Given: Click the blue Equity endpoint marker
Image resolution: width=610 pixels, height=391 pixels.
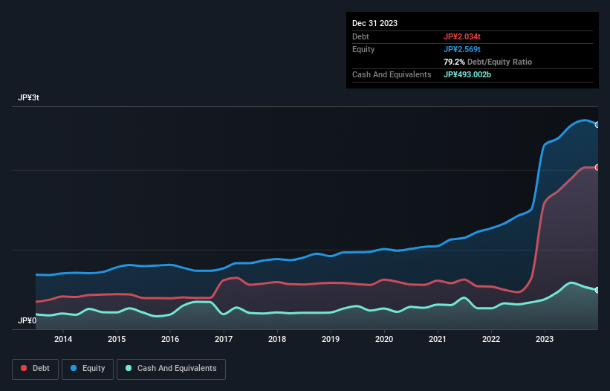Looking at the screenshot, I should [x=597, y=125].
